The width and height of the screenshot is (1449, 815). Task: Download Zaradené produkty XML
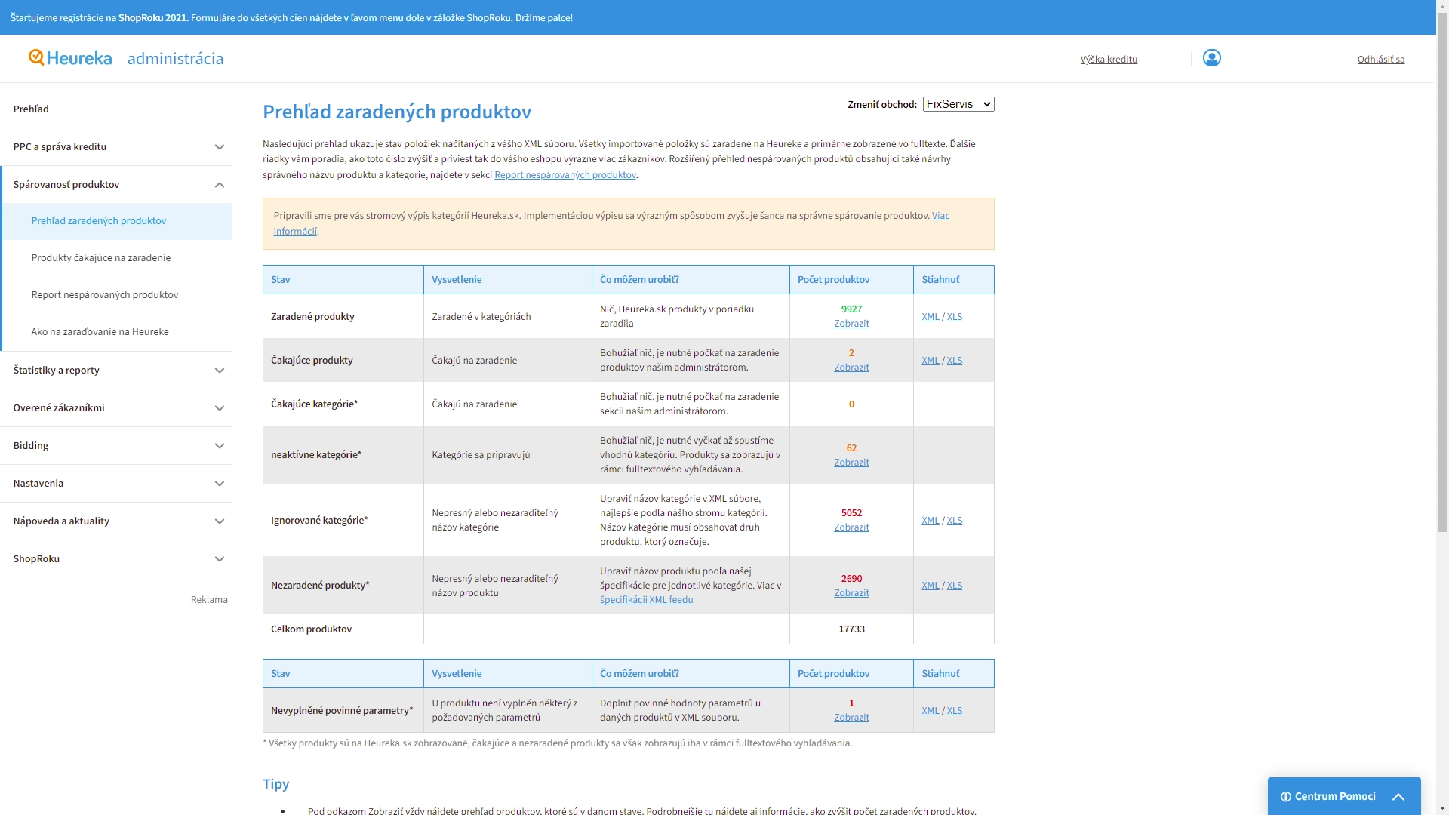click(x=931, y=317)
